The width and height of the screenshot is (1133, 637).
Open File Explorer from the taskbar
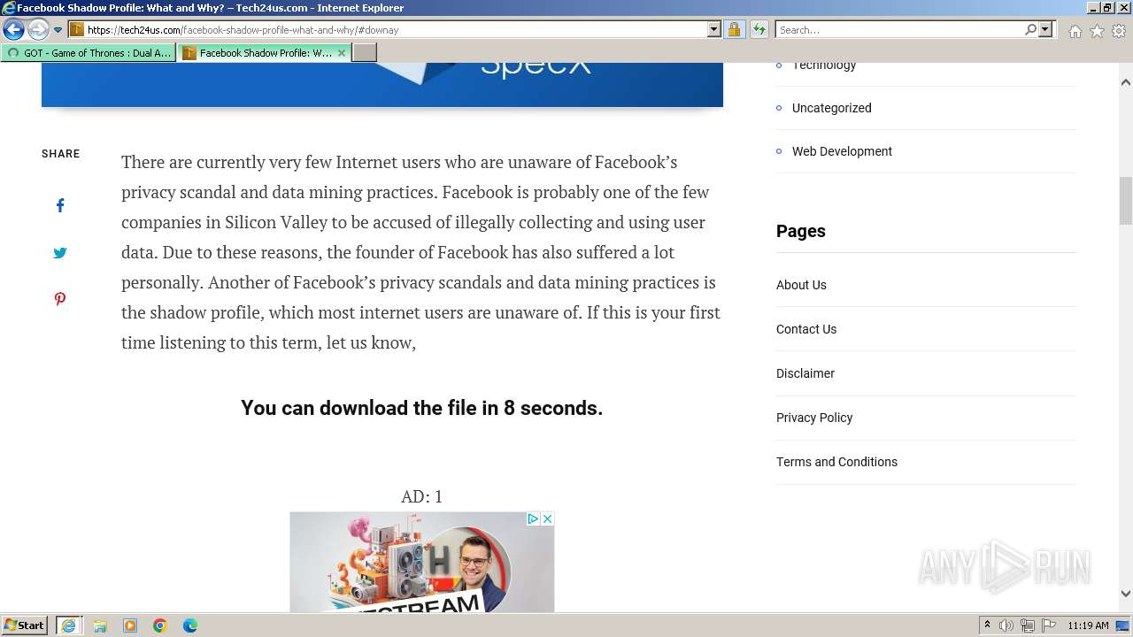tap(100, 625)
